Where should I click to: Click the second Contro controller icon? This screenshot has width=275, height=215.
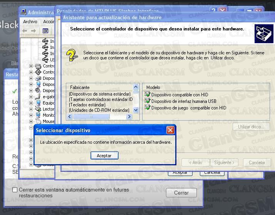pos(38,72)
